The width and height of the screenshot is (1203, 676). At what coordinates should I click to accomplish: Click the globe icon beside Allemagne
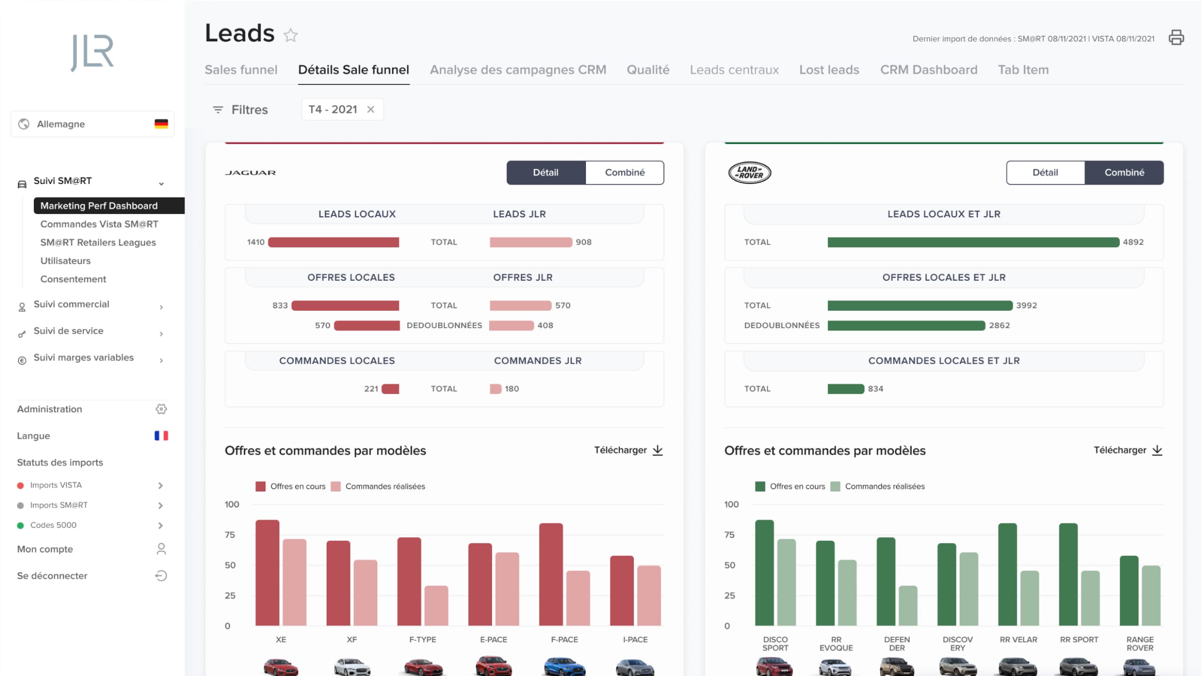23,124
